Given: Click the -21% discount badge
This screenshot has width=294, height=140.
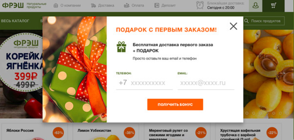Looking at the screenshot, I should [201, 133].
